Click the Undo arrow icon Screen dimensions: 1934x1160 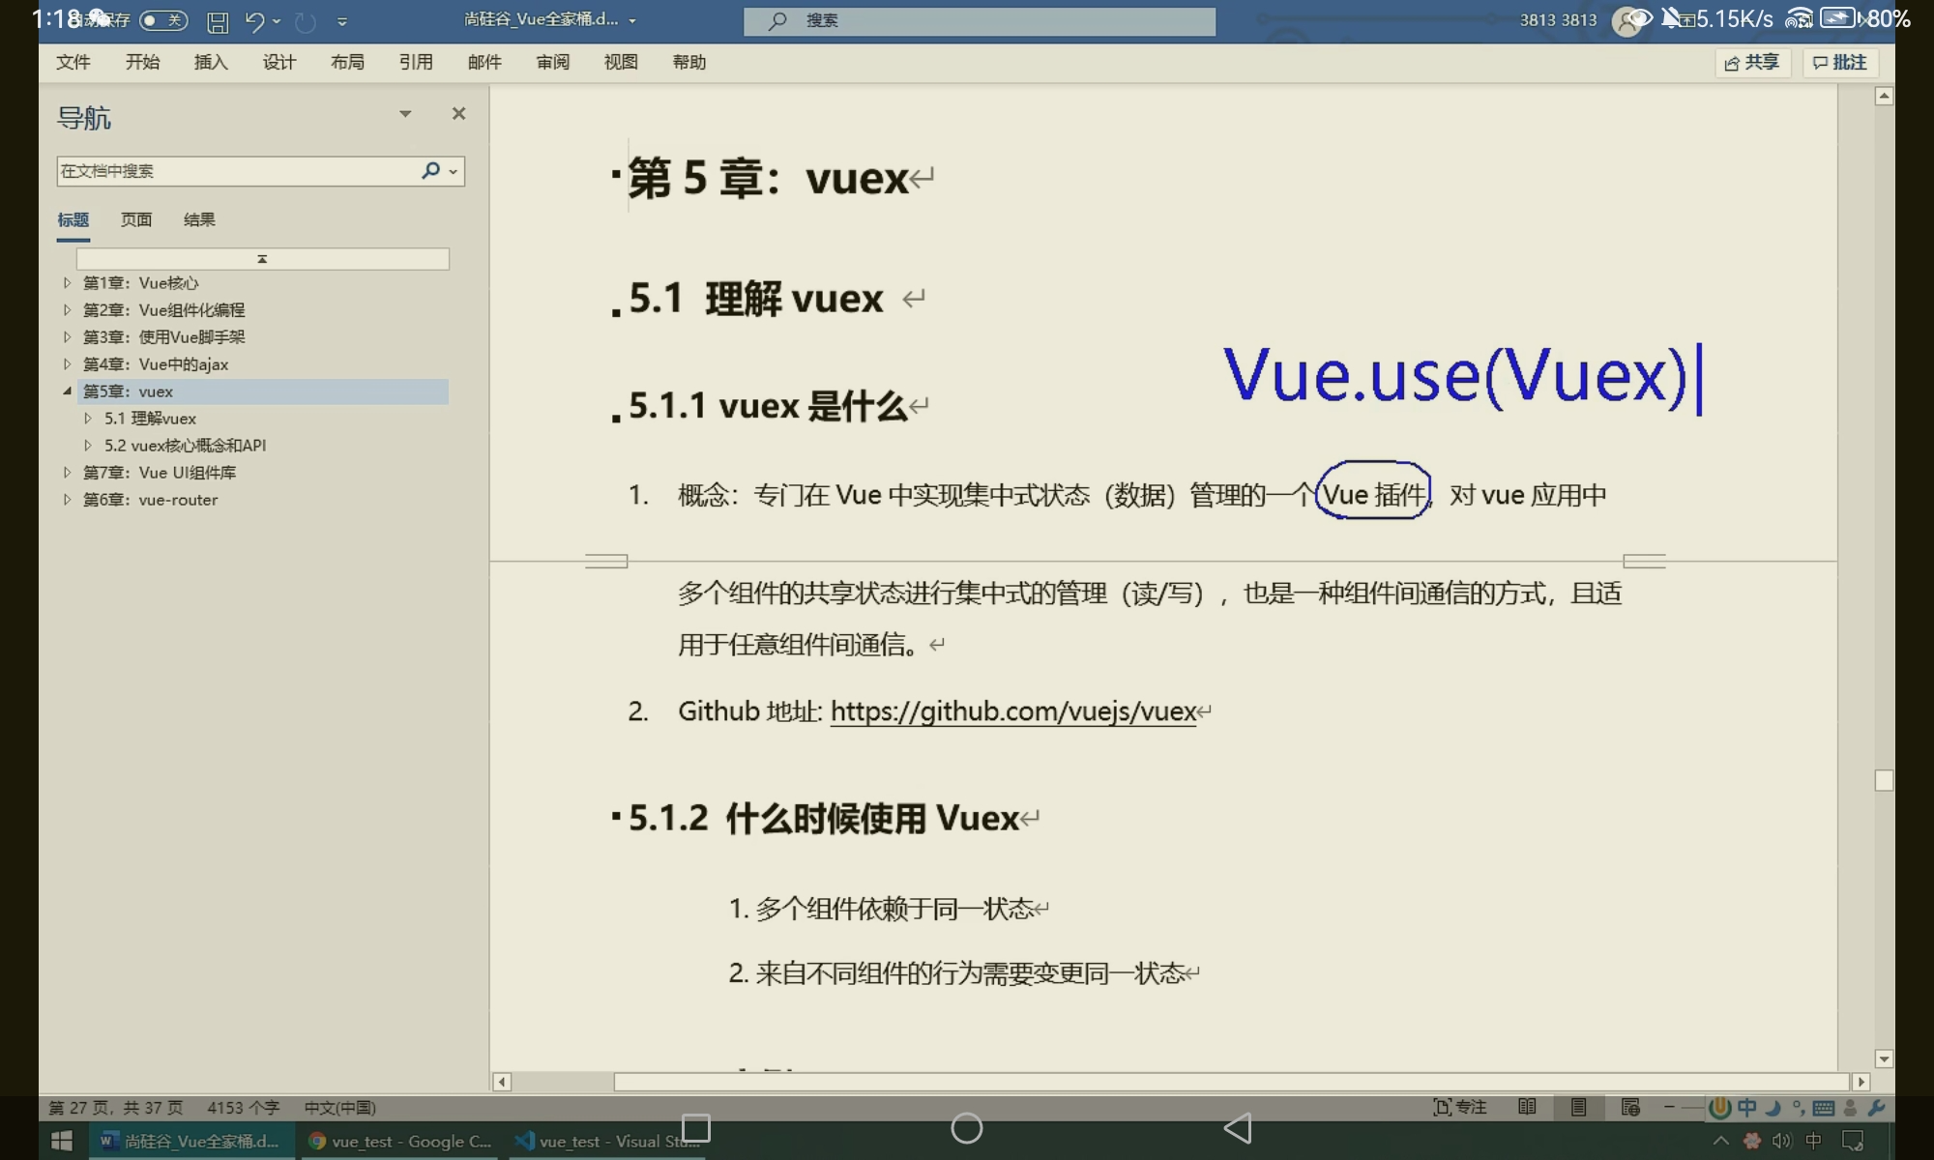point(254,21)
